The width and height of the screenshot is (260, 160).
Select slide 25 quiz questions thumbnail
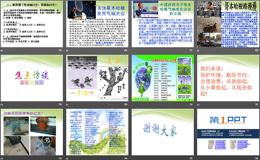tap(32, 24)
